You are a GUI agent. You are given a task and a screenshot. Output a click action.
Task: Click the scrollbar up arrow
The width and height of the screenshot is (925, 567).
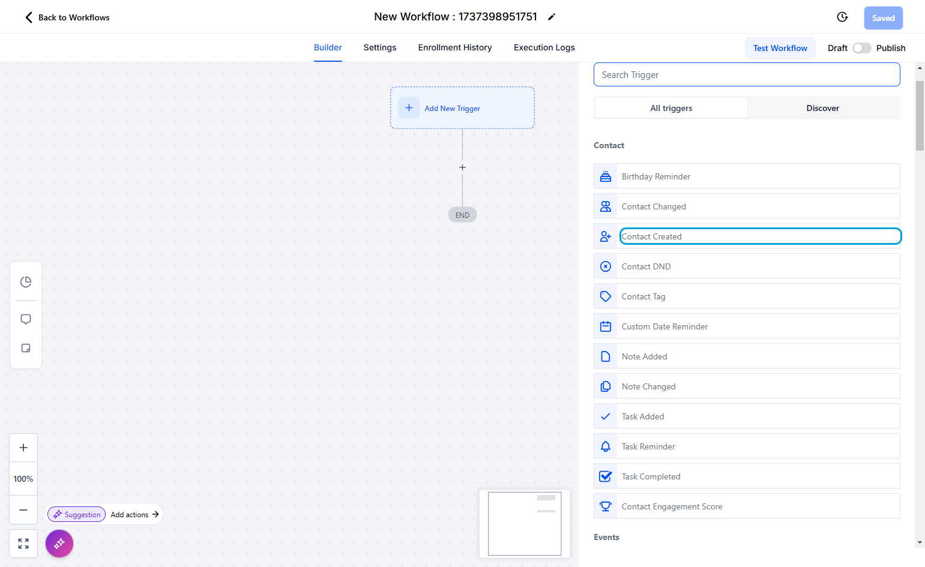click(x=920, y=67)
